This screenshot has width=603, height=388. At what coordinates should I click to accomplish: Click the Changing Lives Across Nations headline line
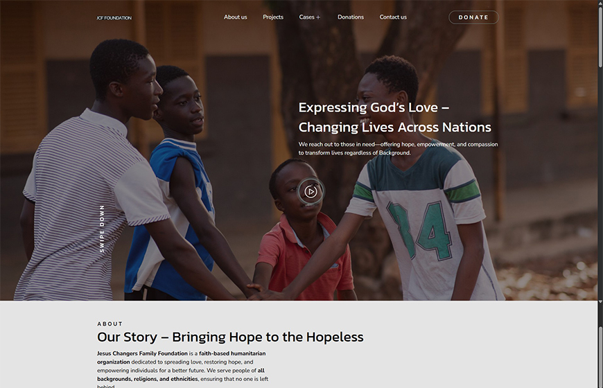[x=394, y=127]
